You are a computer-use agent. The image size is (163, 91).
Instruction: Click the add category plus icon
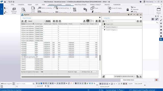[138, 21]
